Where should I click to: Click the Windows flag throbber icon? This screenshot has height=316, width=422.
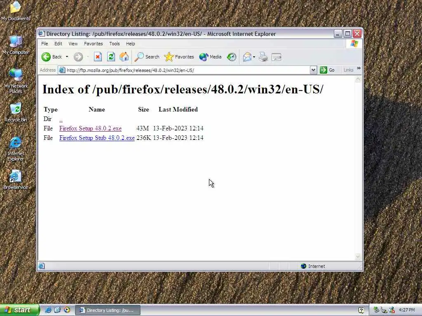click(354, 44)
